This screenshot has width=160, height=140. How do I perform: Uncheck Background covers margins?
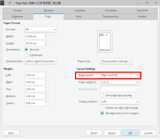coord(102,113)
